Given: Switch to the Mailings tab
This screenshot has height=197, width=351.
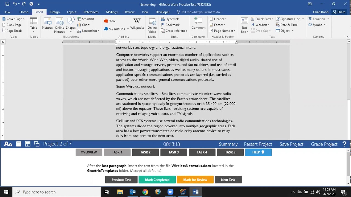Looking at the screenshot, I should (x=112, y=12).
